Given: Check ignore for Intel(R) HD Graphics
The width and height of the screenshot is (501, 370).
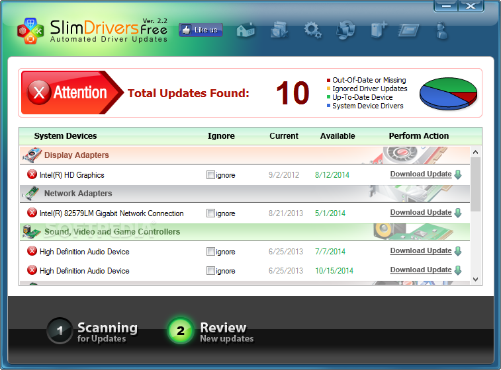Looking at the screenshot, I should 210,175.
